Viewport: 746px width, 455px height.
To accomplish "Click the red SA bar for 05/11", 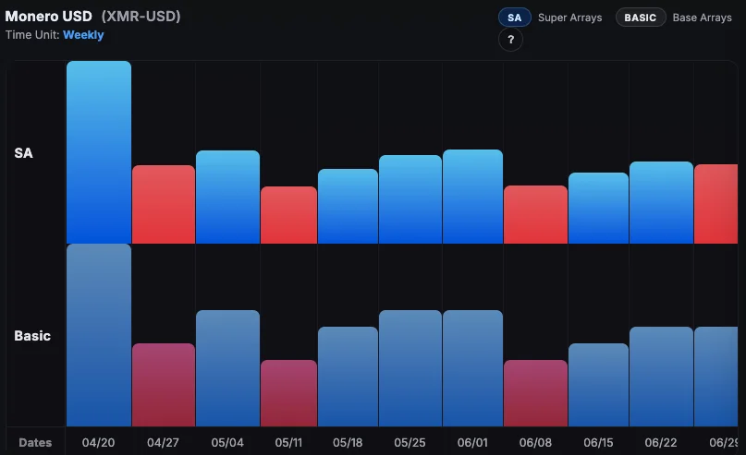I will coord(288,215).
